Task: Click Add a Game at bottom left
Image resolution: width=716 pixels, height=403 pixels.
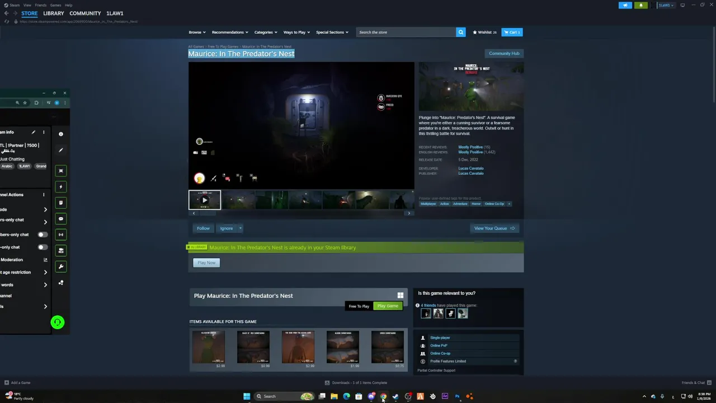Action: 17,383
